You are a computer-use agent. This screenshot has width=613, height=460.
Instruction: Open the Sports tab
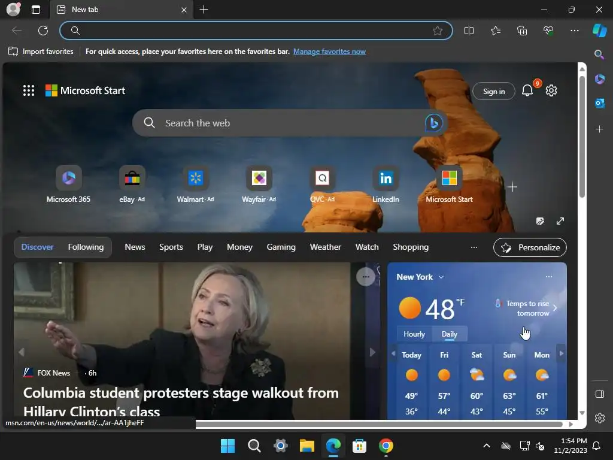click(x=171, y=247)
